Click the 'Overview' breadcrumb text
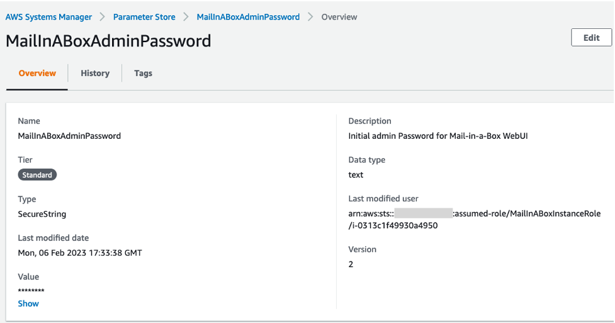Screen dimensions: 615x323 [x=339, y=17]
